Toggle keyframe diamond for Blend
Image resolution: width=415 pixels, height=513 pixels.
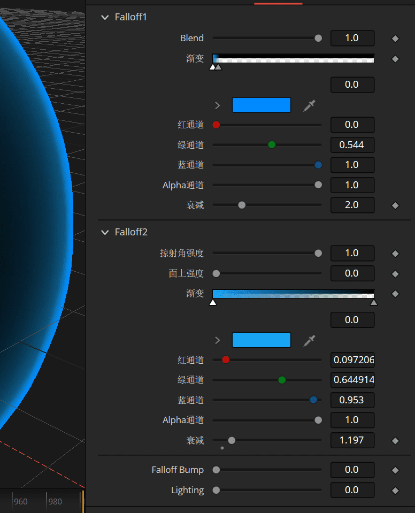[395, 39]
